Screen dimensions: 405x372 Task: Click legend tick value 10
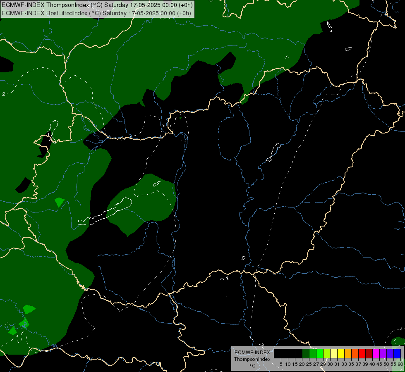pos(288,364)
